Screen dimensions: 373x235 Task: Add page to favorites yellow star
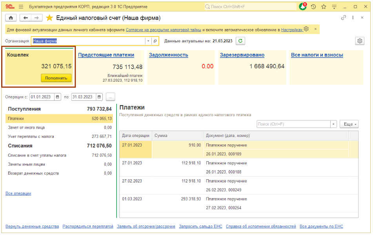pos(49,18)
